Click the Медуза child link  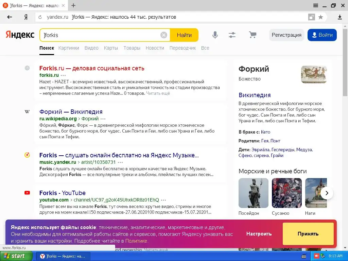(304, 150)
